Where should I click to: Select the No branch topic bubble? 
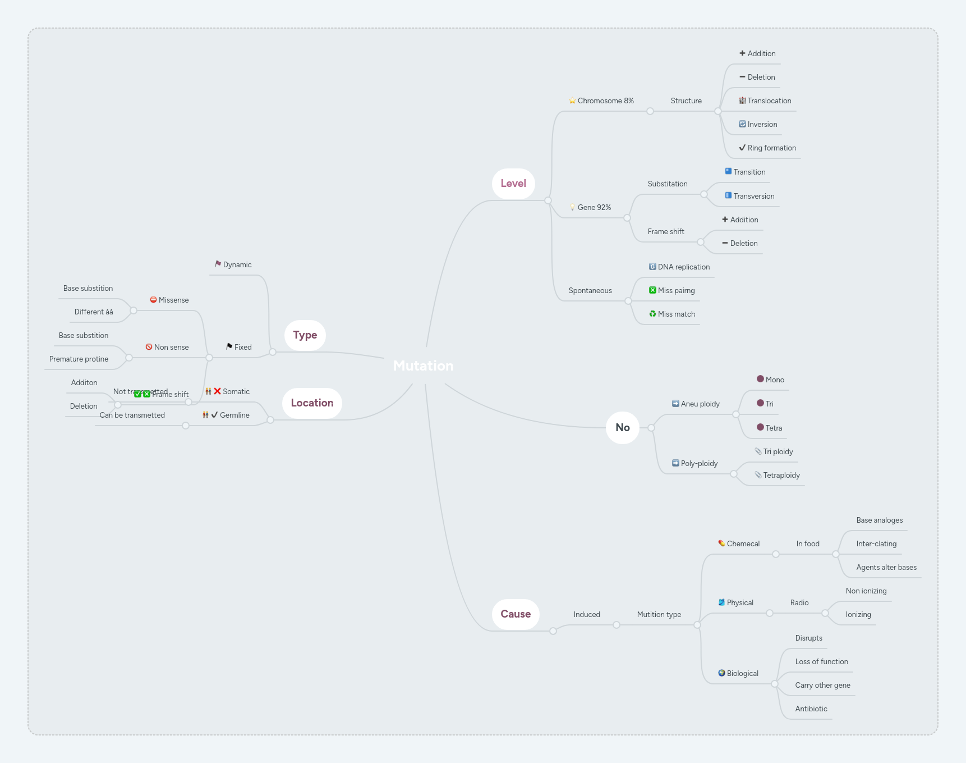click(622, 427)
